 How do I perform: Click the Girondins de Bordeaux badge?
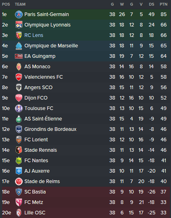tap(19, 129)
